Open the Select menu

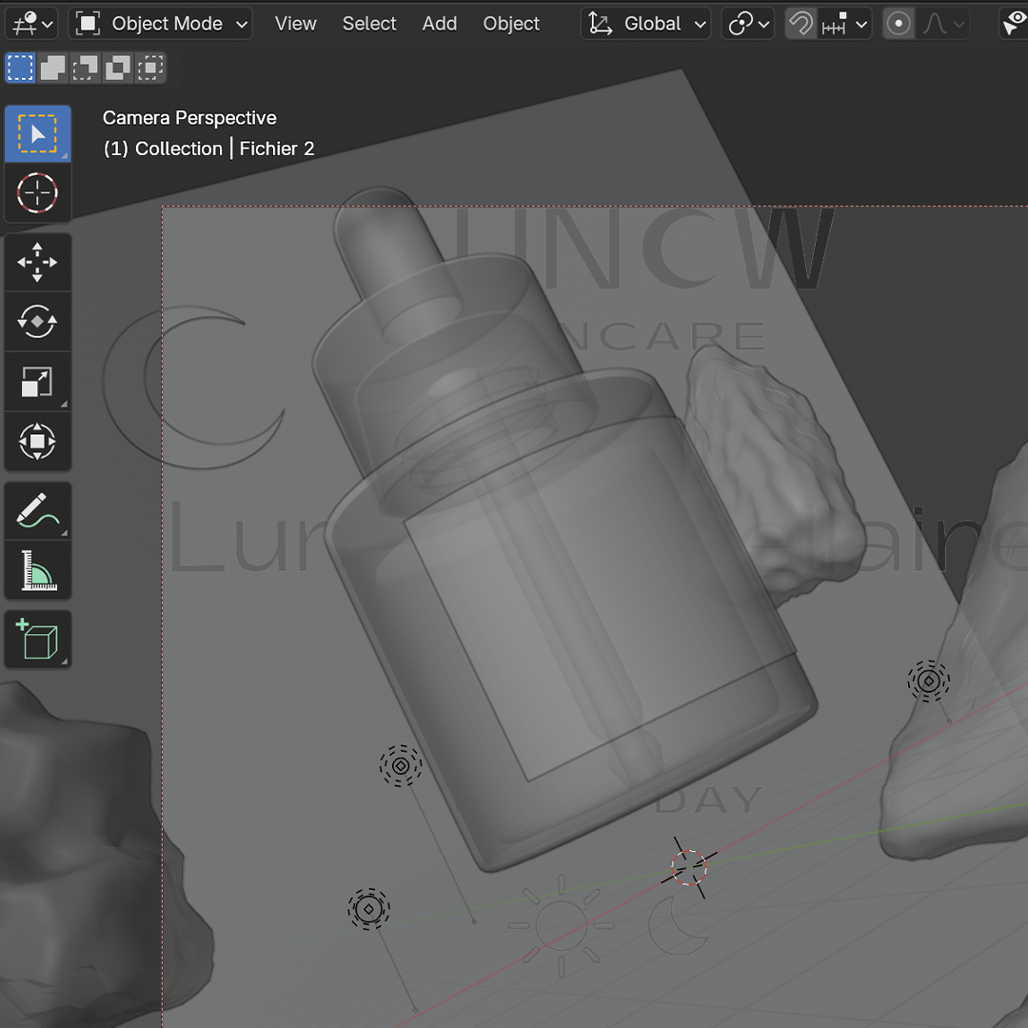click(369, 24)
